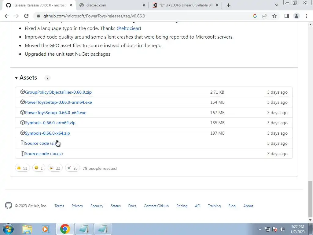Open the Windows Start menu

point(8,229)
